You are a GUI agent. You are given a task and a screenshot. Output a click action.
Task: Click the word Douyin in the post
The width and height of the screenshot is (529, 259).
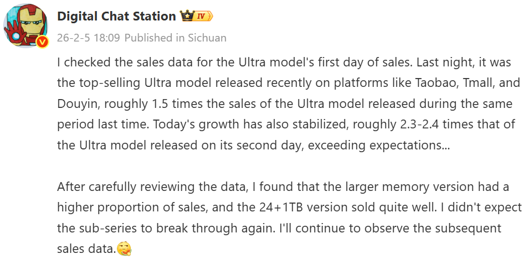tap(75, 103)
